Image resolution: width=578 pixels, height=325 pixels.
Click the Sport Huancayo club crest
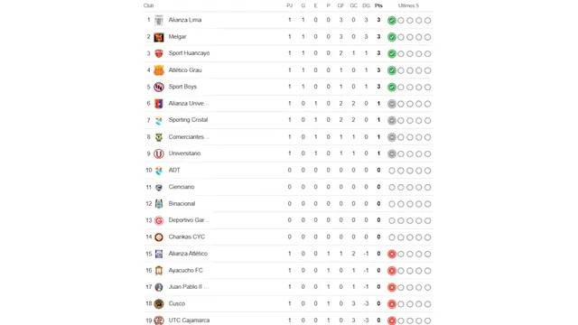tap(159, 53)
